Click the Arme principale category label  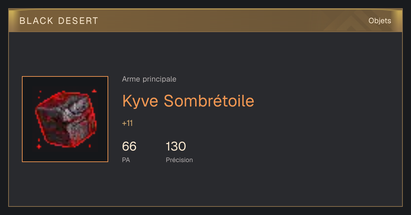coord(149,79)
